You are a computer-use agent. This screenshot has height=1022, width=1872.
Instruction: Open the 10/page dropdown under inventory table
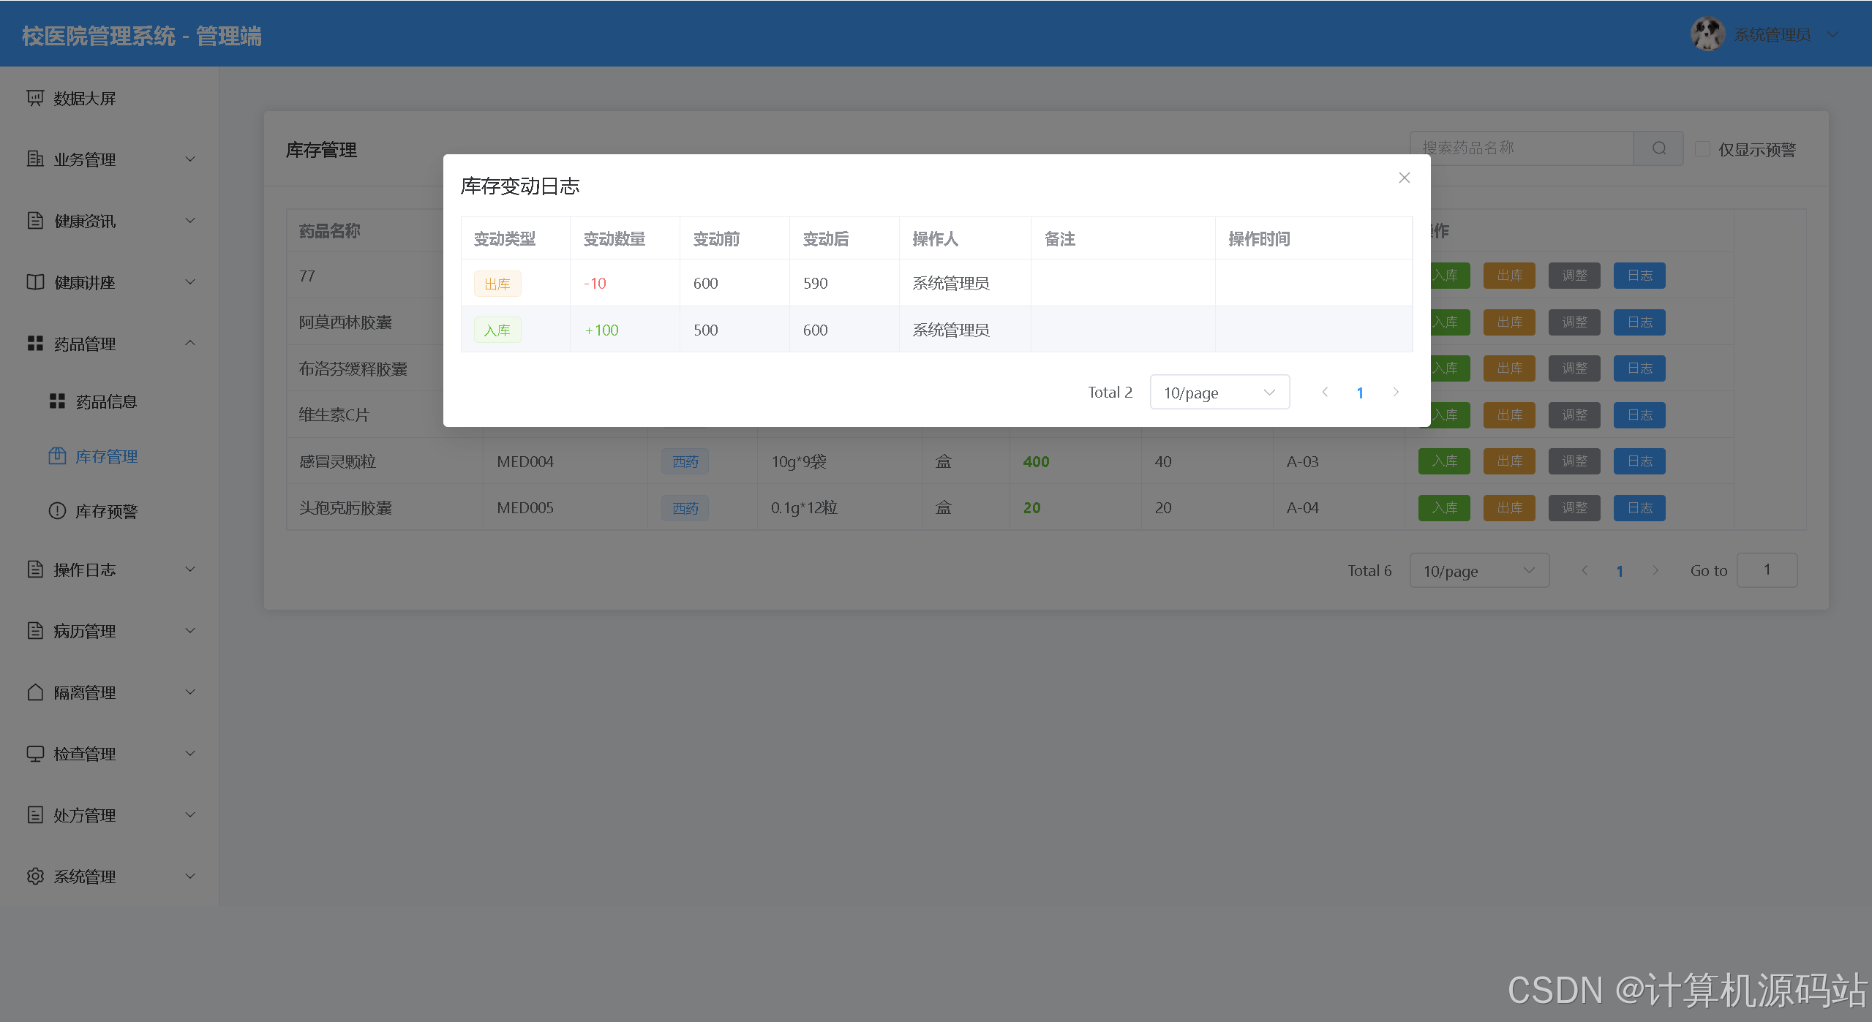[x=1479, y=570]
